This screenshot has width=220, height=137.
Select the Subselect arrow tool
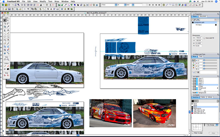tap(8, 20)
